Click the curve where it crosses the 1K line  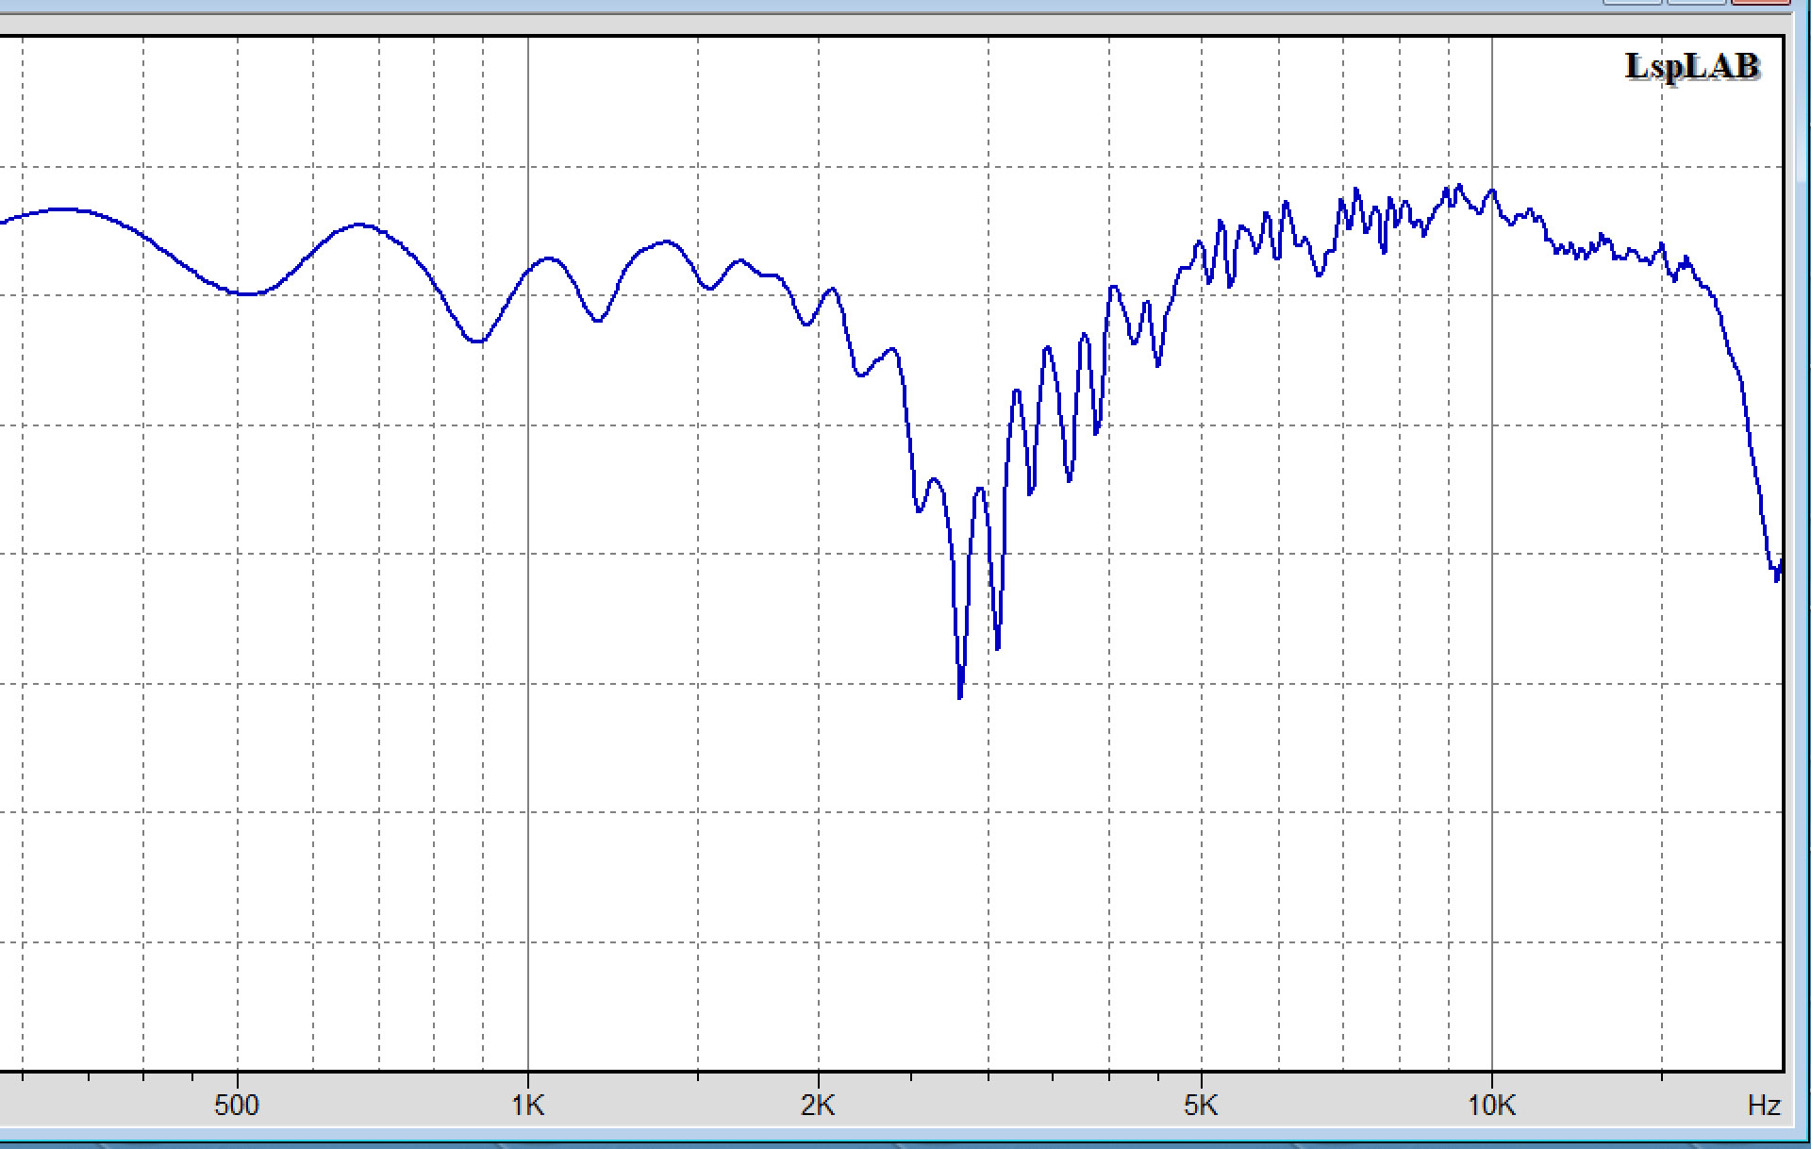click(x=528, y=270)
